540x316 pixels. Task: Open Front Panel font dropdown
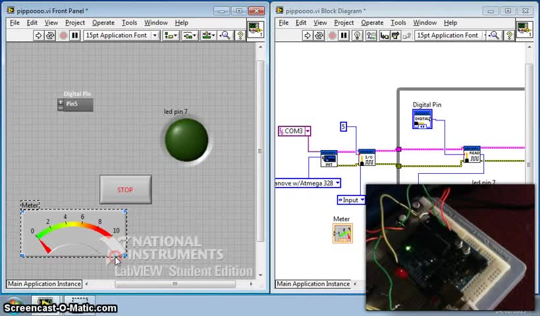pos(121,36)
